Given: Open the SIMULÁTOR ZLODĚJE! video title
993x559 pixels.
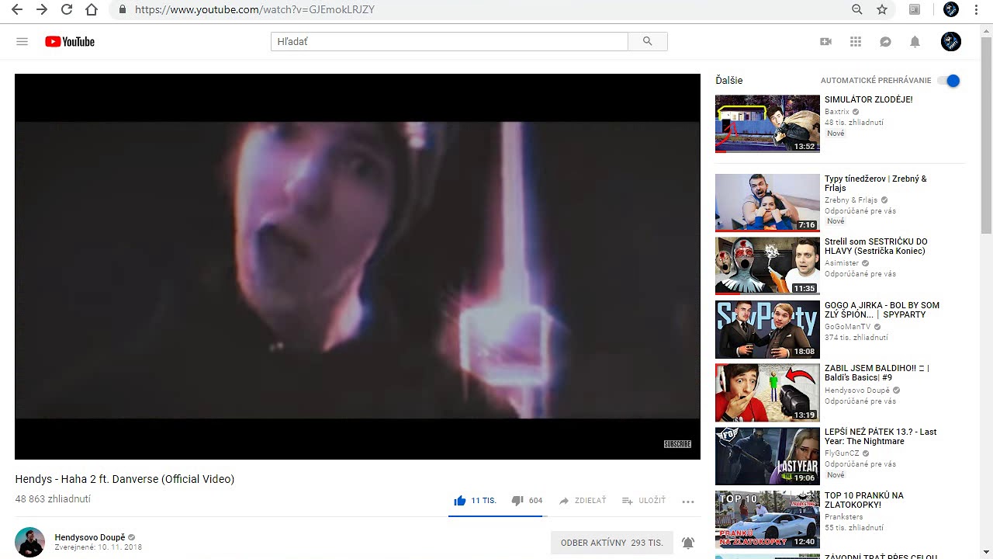Looking at the screenshot, I should [869, 99].
